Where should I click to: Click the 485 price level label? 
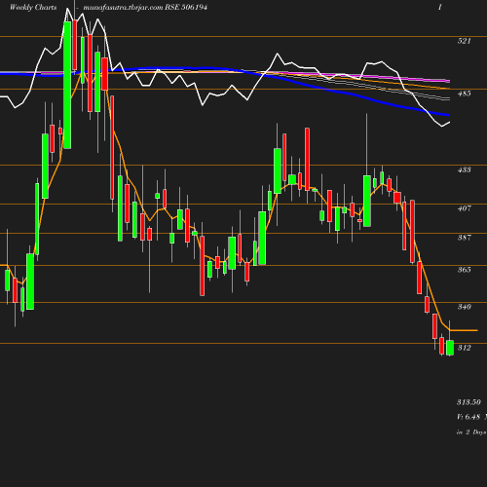coord(464,94)
